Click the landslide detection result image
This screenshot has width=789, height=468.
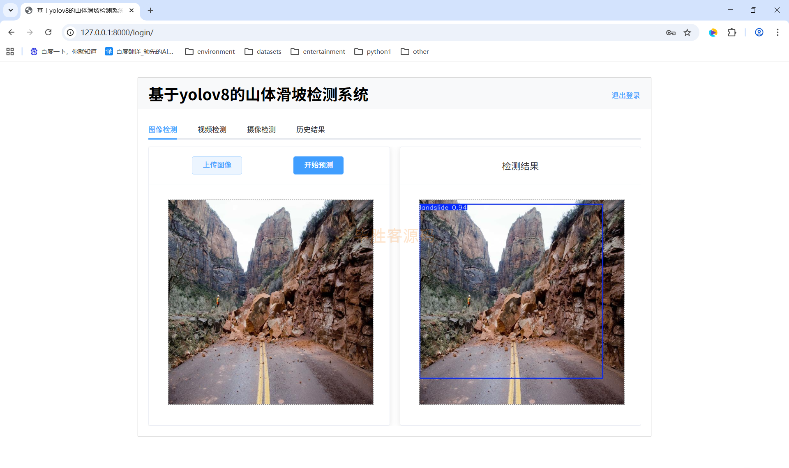(x=521, y=302)
